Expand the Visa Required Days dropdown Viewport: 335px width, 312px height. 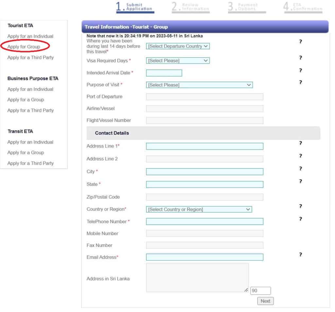tap(178, 60)
